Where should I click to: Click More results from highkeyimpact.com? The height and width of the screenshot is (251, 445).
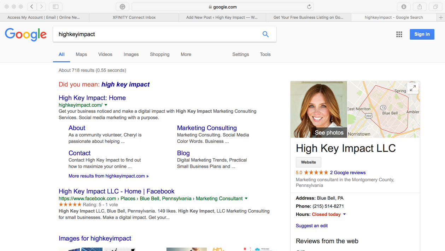pyautogui.click(x=109, y=176)
